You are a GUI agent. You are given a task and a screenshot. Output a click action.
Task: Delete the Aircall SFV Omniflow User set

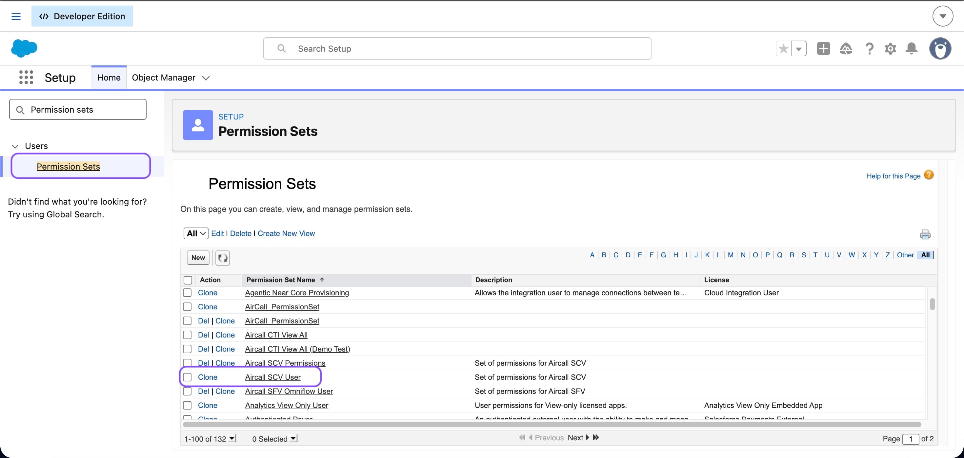click(x=204, y=392)
